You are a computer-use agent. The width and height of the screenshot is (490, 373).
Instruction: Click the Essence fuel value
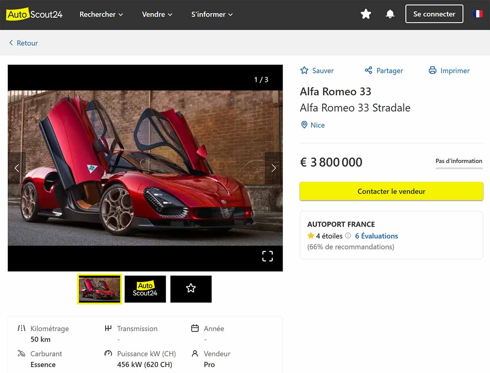tap(43, 364)
